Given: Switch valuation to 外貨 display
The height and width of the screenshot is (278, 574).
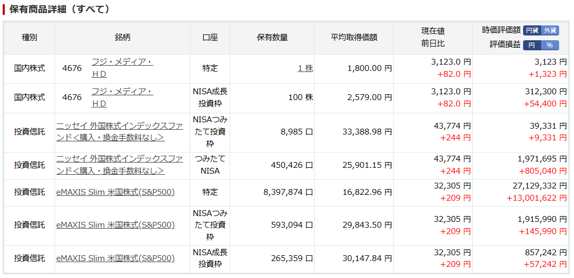Looking at the screenshot, I should pyautogui.click(x=550, y=30).
